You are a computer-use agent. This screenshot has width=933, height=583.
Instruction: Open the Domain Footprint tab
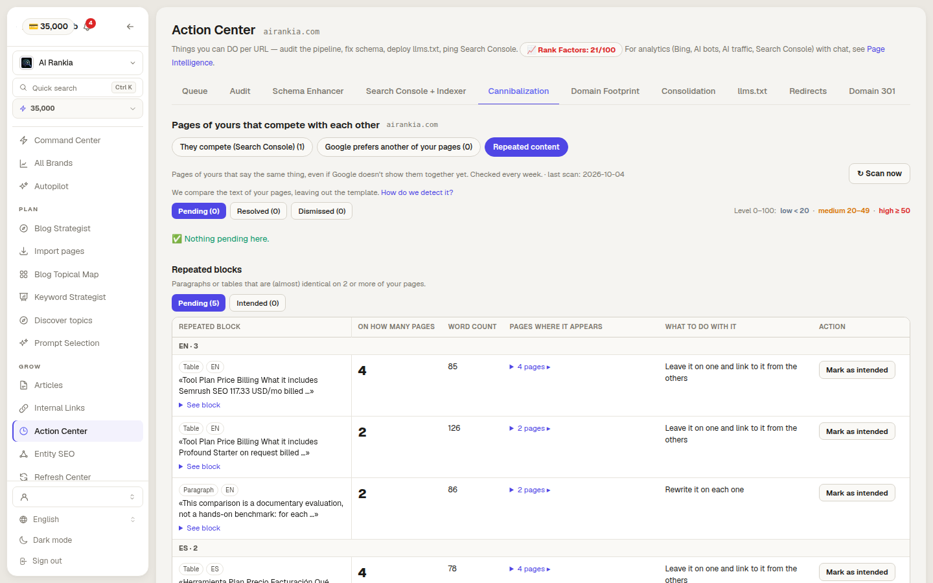(x=605, y=91)
